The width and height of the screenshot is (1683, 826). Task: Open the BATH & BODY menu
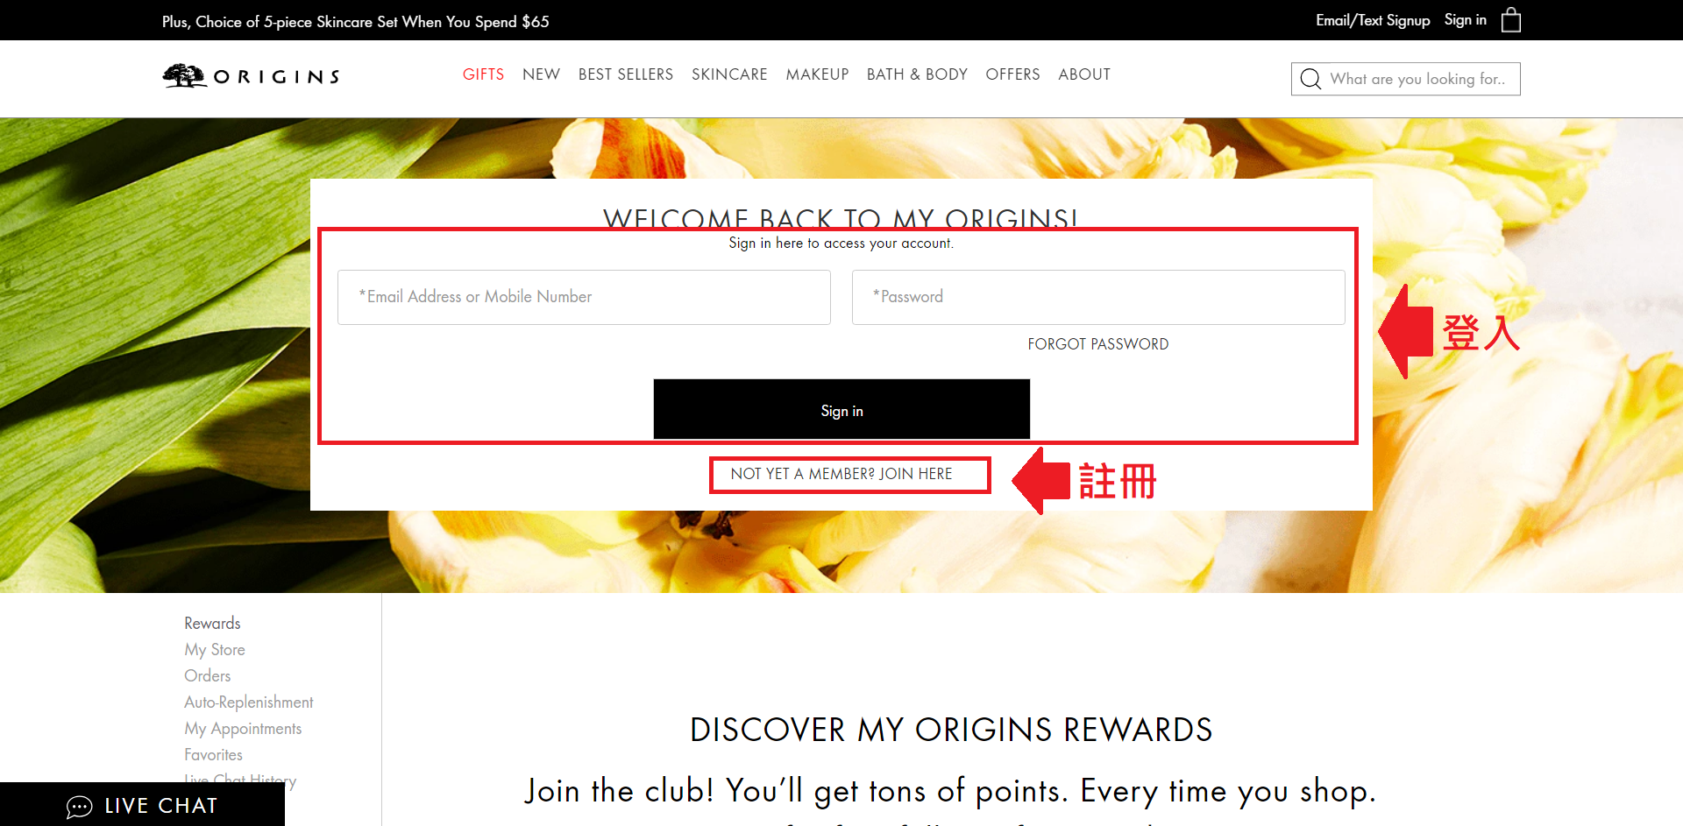pyautogui.click(x=917, y=74)
